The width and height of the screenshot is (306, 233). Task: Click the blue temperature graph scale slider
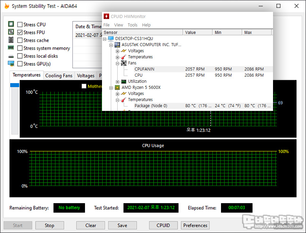point(15,85)
